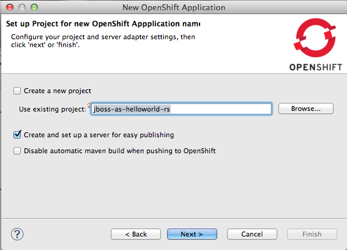Click the 'Use existing project:' label
Image resolution: width=347 pixels, height=250 pixels.
point(52,109)
